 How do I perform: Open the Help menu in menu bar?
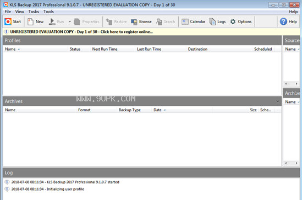[x=293, y=12]
